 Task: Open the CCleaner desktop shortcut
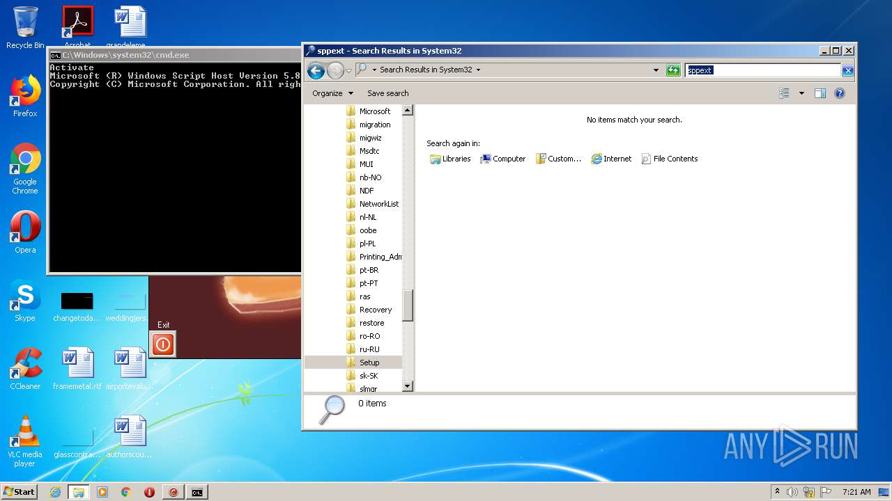(x=25, y=369)
